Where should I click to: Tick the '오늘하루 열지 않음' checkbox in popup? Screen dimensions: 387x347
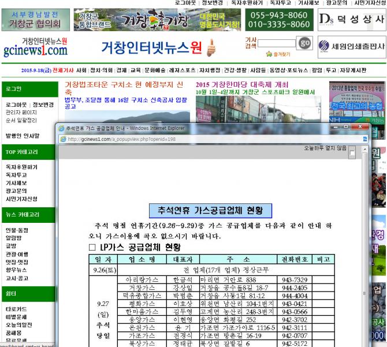(352, 153)
